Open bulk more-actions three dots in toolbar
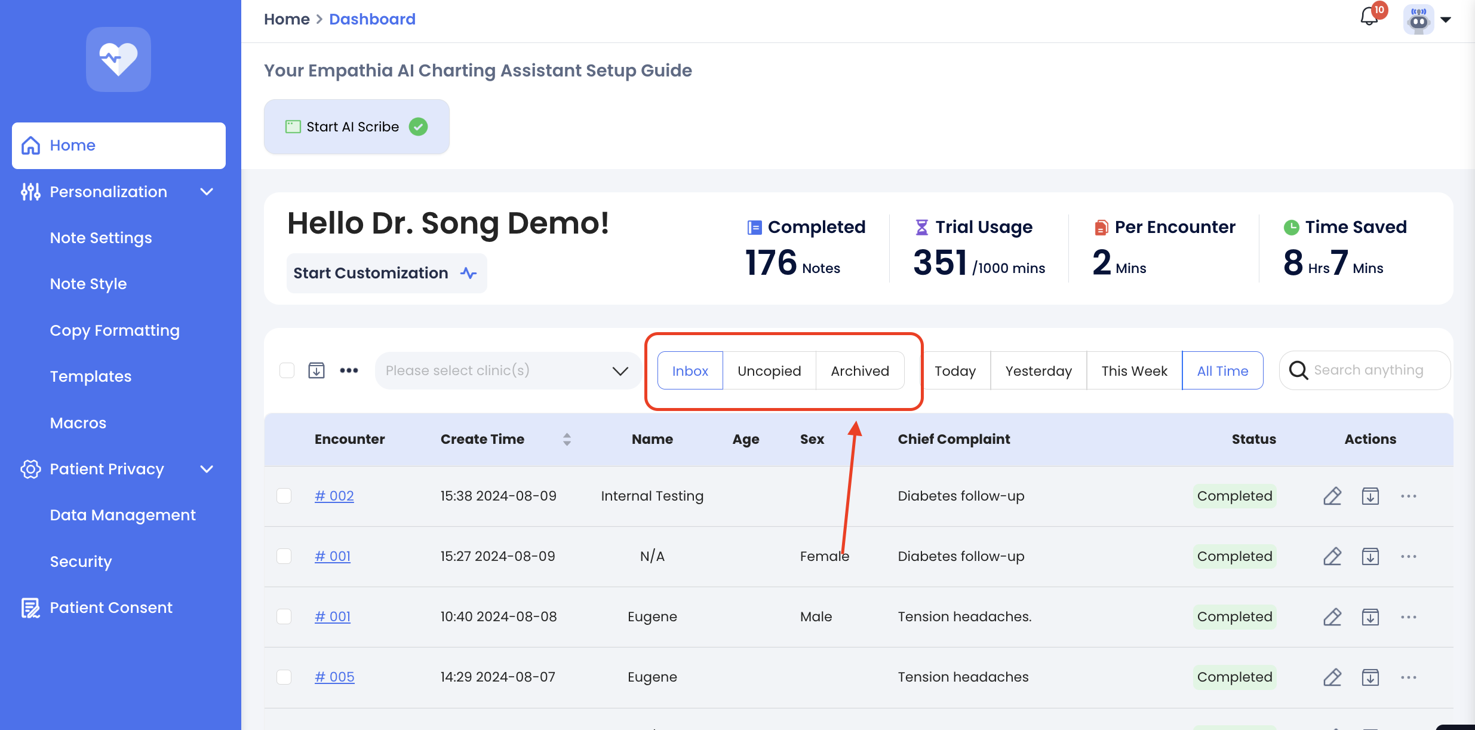Screen dimensions: 1475x730 coord(349,370)
